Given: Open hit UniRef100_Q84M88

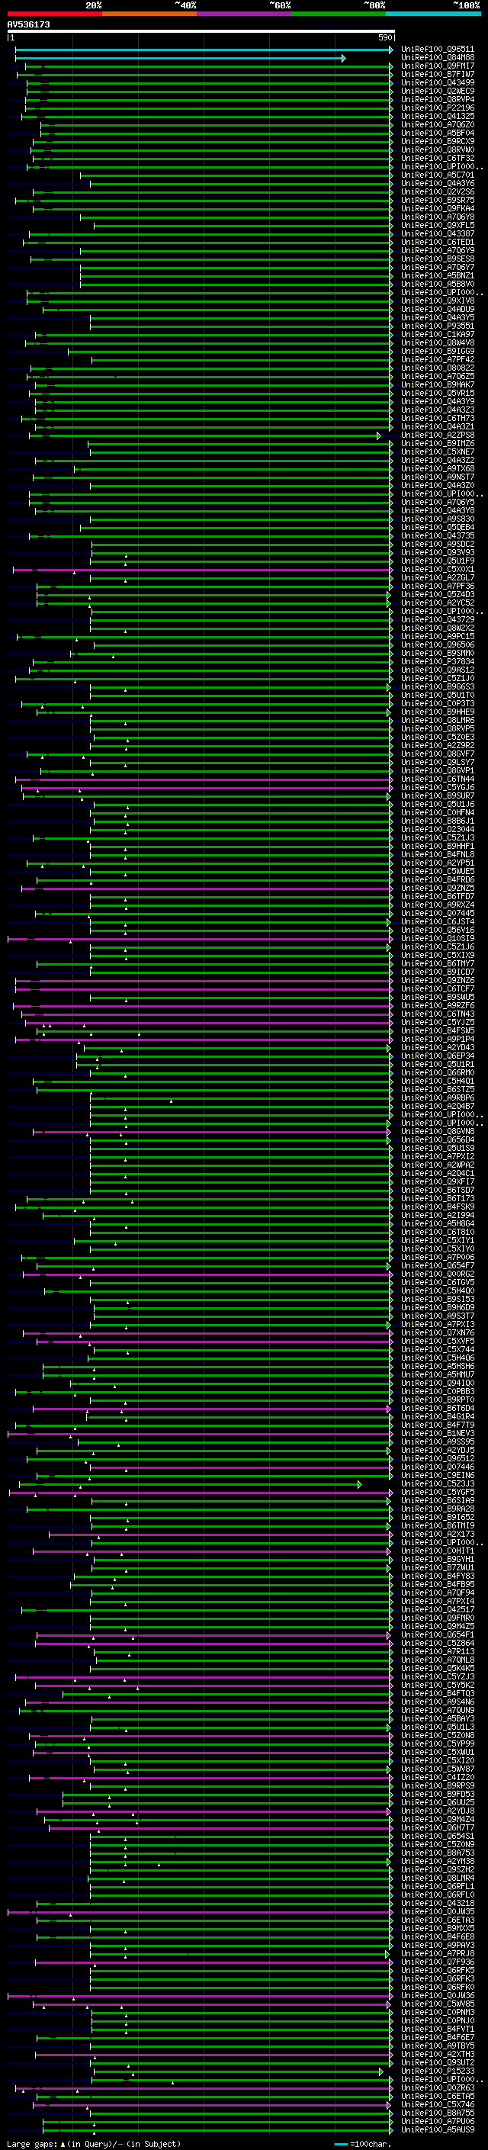Looking at the screenshot, I should [438, 59].
